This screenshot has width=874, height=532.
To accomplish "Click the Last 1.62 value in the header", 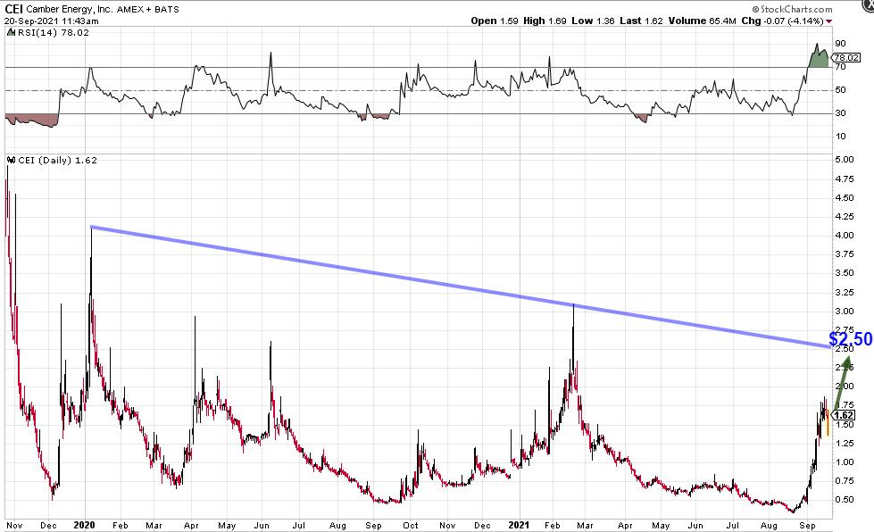I will click(641, 21).
